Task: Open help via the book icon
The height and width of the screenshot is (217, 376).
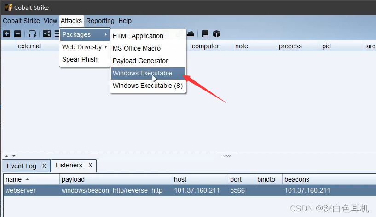Action: [x=205, y=34]
